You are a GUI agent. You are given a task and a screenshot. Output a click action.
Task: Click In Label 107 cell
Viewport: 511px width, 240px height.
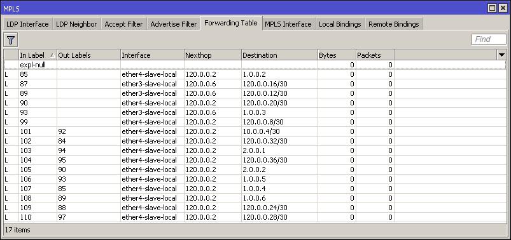(38, 189)
